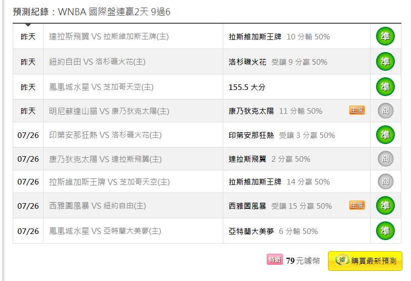Screen dimensions: 411x281
Task: Click green 準 icon for 達拉斯飛翼 VS 拉斯維加斯王牌
Action: click(x=385, y=36)
